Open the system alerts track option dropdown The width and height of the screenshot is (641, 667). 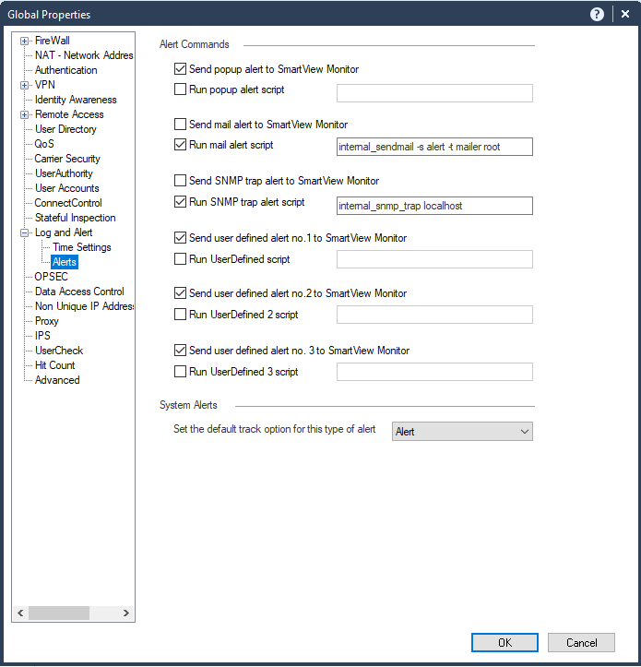point(462,432)
